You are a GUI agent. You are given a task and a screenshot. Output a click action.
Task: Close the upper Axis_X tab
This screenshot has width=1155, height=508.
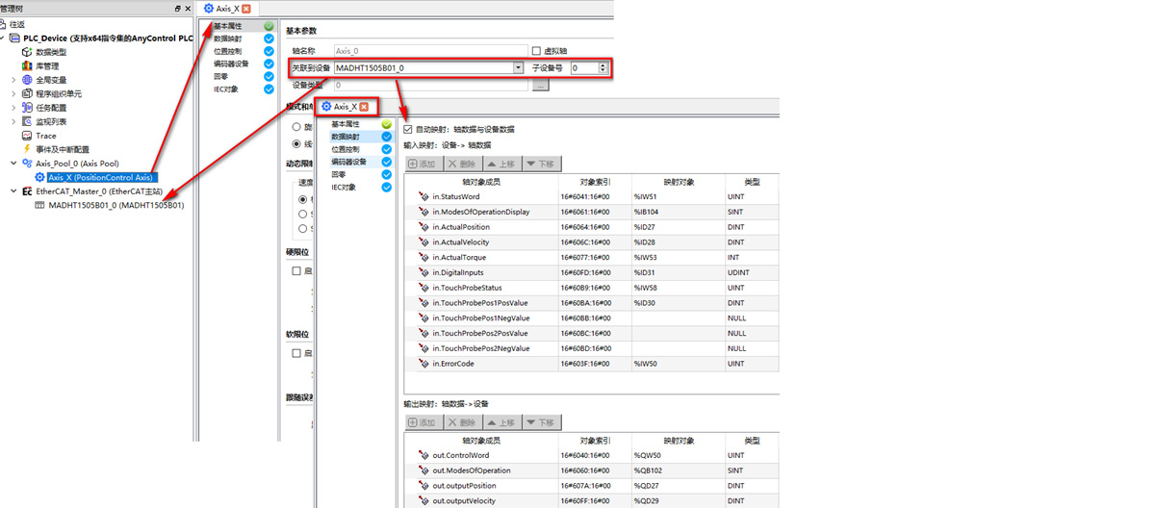click(x=246, y=9)
